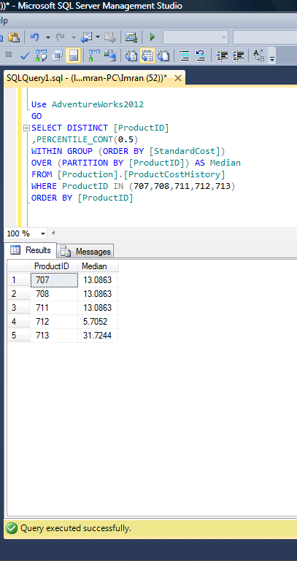Select the SQLQuery1.sql document tab
Image resolution: width=297 pixels, height=561 pixels.
pos(88,78)
